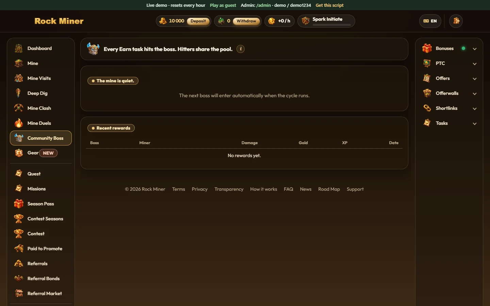
Task: Select the Deep Dig drill icon
Action: (x=19, y=93)
